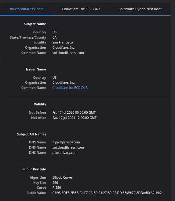Click the Key Size label
Viewport: 175px width, 201px height.
pos(40,183)
